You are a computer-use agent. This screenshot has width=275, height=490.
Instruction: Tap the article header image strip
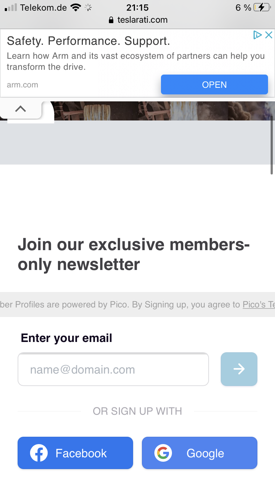click(x=165, y=111)
